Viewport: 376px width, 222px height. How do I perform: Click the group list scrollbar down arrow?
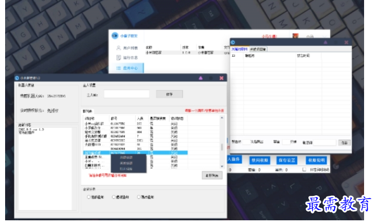coord(222,166)
